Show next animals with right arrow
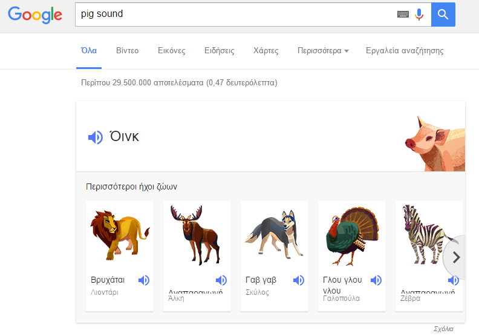The width and height of the screenshot is (479, 336). point(457,257)
